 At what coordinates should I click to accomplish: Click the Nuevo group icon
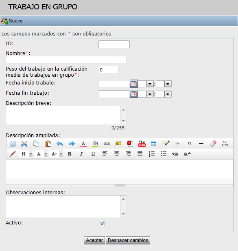point(4,21)
